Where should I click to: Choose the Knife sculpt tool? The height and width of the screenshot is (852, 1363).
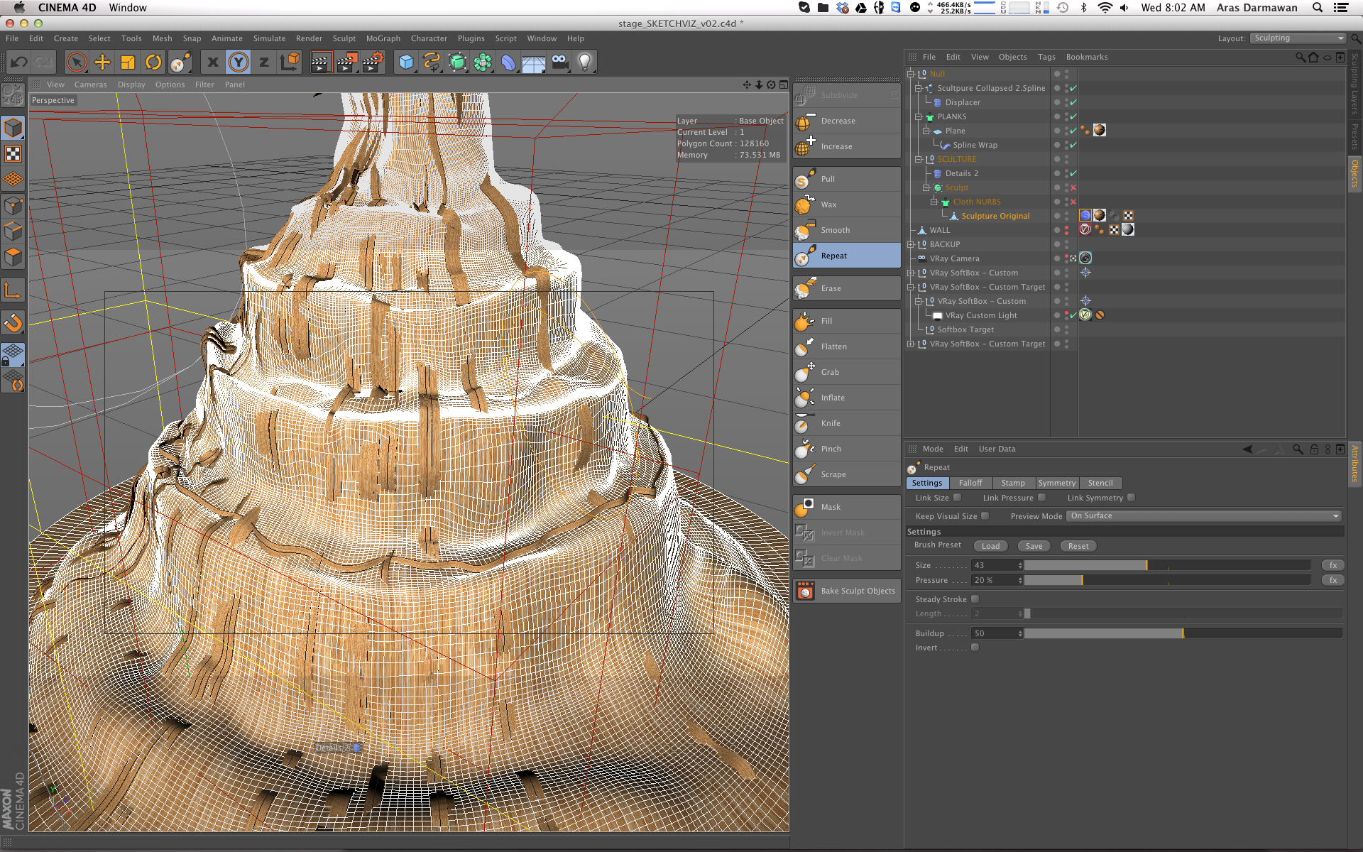pyautogui.click(x=846, y=423)
